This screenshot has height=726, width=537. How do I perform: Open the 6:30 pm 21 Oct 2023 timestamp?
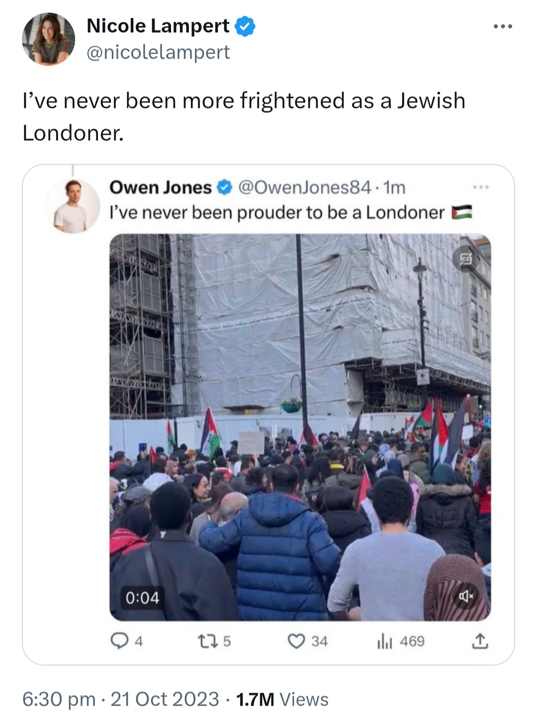click(x=121, y=699)
